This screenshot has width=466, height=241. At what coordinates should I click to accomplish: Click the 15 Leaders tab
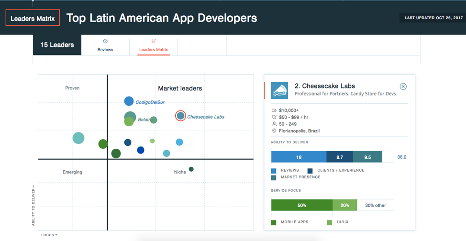[x=57, y=45]
